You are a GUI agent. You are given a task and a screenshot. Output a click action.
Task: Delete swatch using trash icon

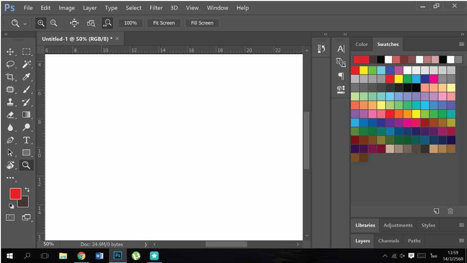click(450, 211)
